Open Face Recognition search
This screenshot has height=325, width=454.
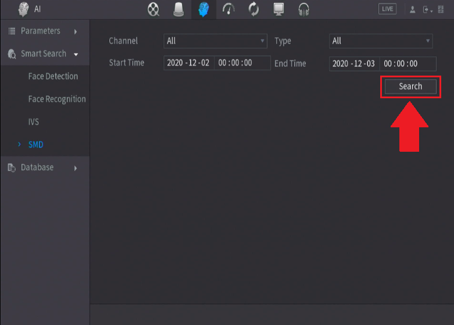57,99
